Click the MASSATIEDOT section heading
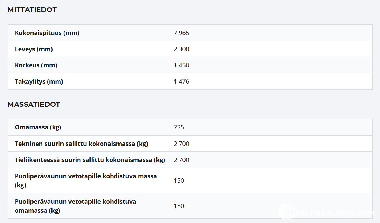380x223 pixels. pos(34,104)
